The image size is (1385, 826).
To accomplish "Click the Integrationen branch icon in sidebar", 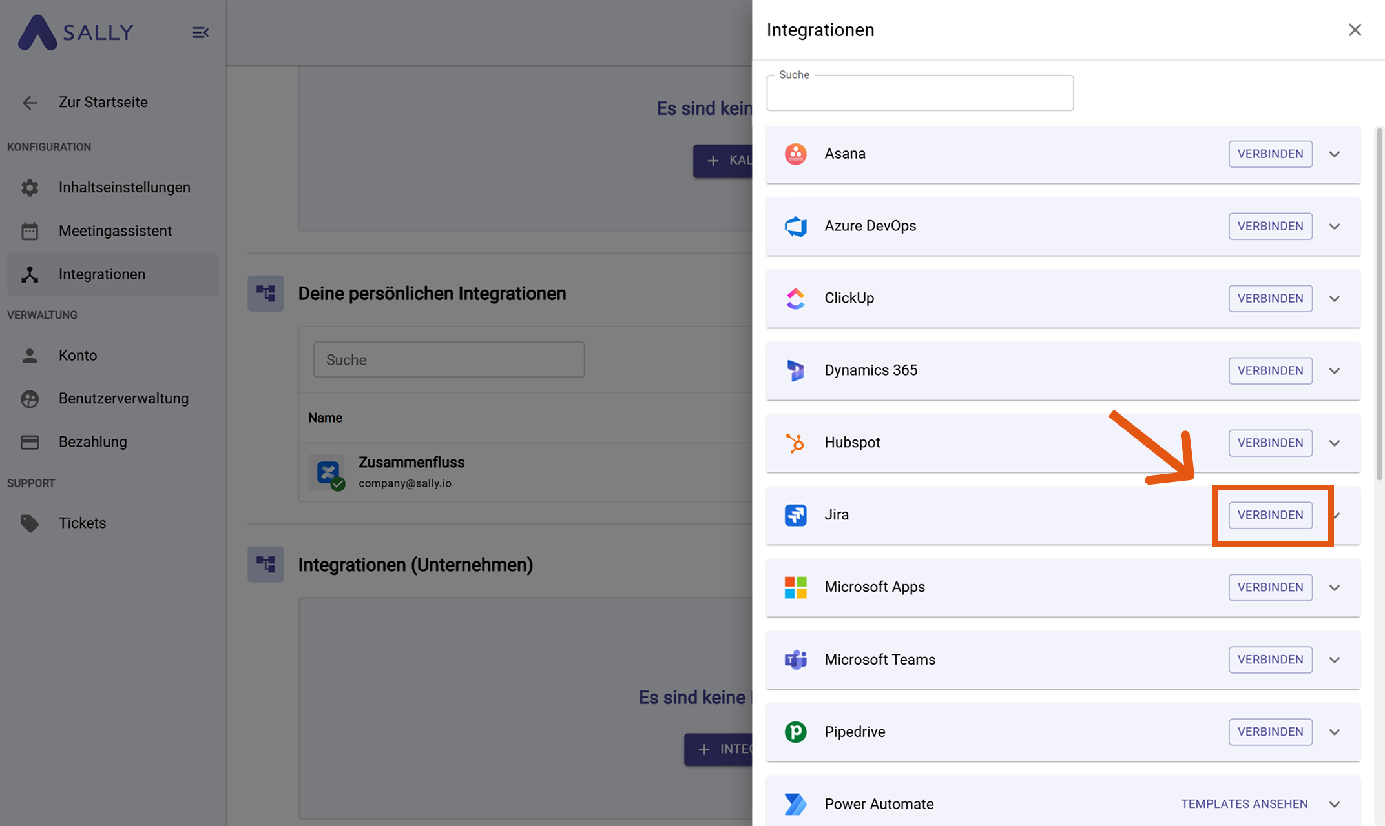I will coord(30,274).
